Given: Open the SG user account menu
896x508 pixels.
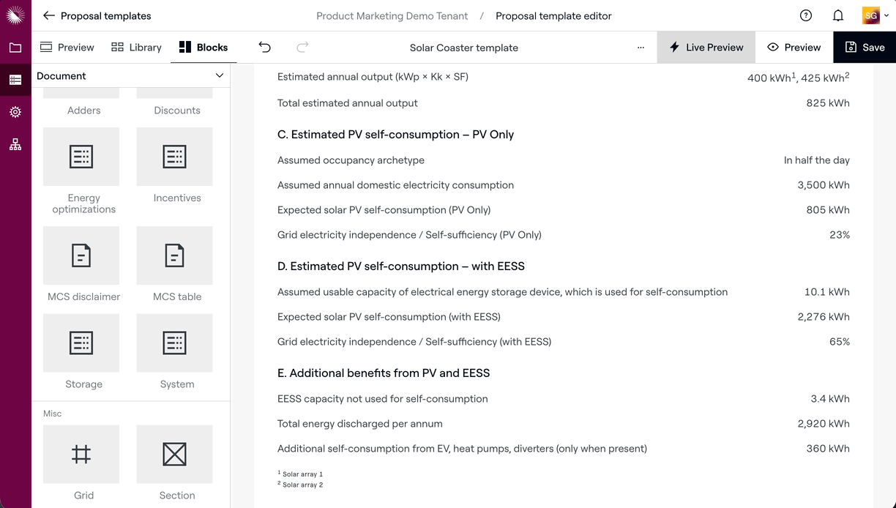Looking at the screenshot, I should click(875, 15).
